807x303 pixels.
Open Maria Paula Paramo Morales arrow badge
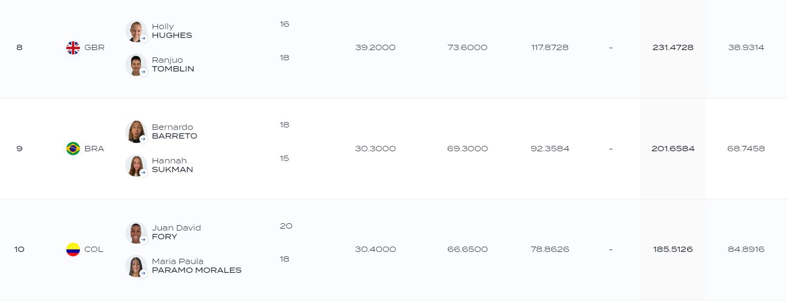pos(143,273)
